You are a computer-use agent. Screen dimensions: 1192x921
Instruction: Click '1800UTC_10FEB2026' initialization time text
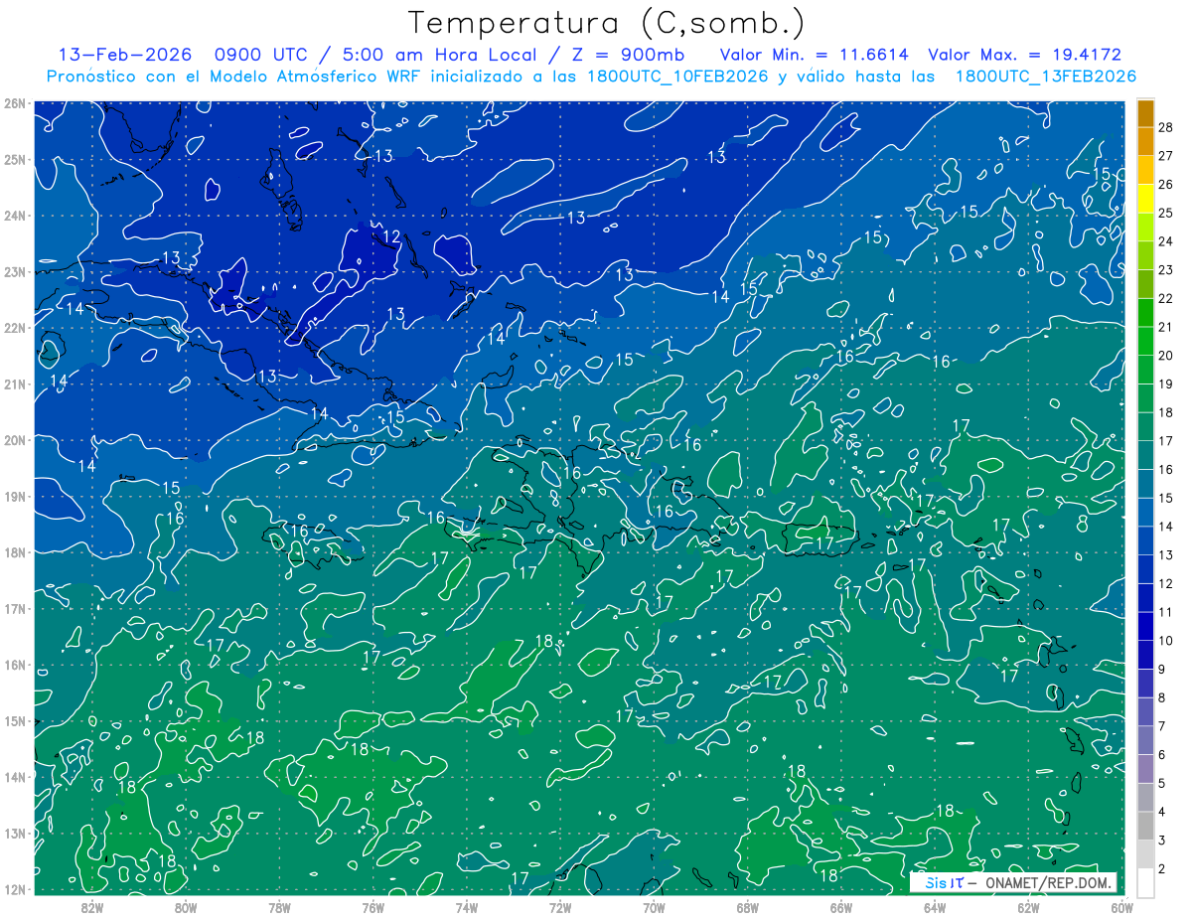[676, 77]
